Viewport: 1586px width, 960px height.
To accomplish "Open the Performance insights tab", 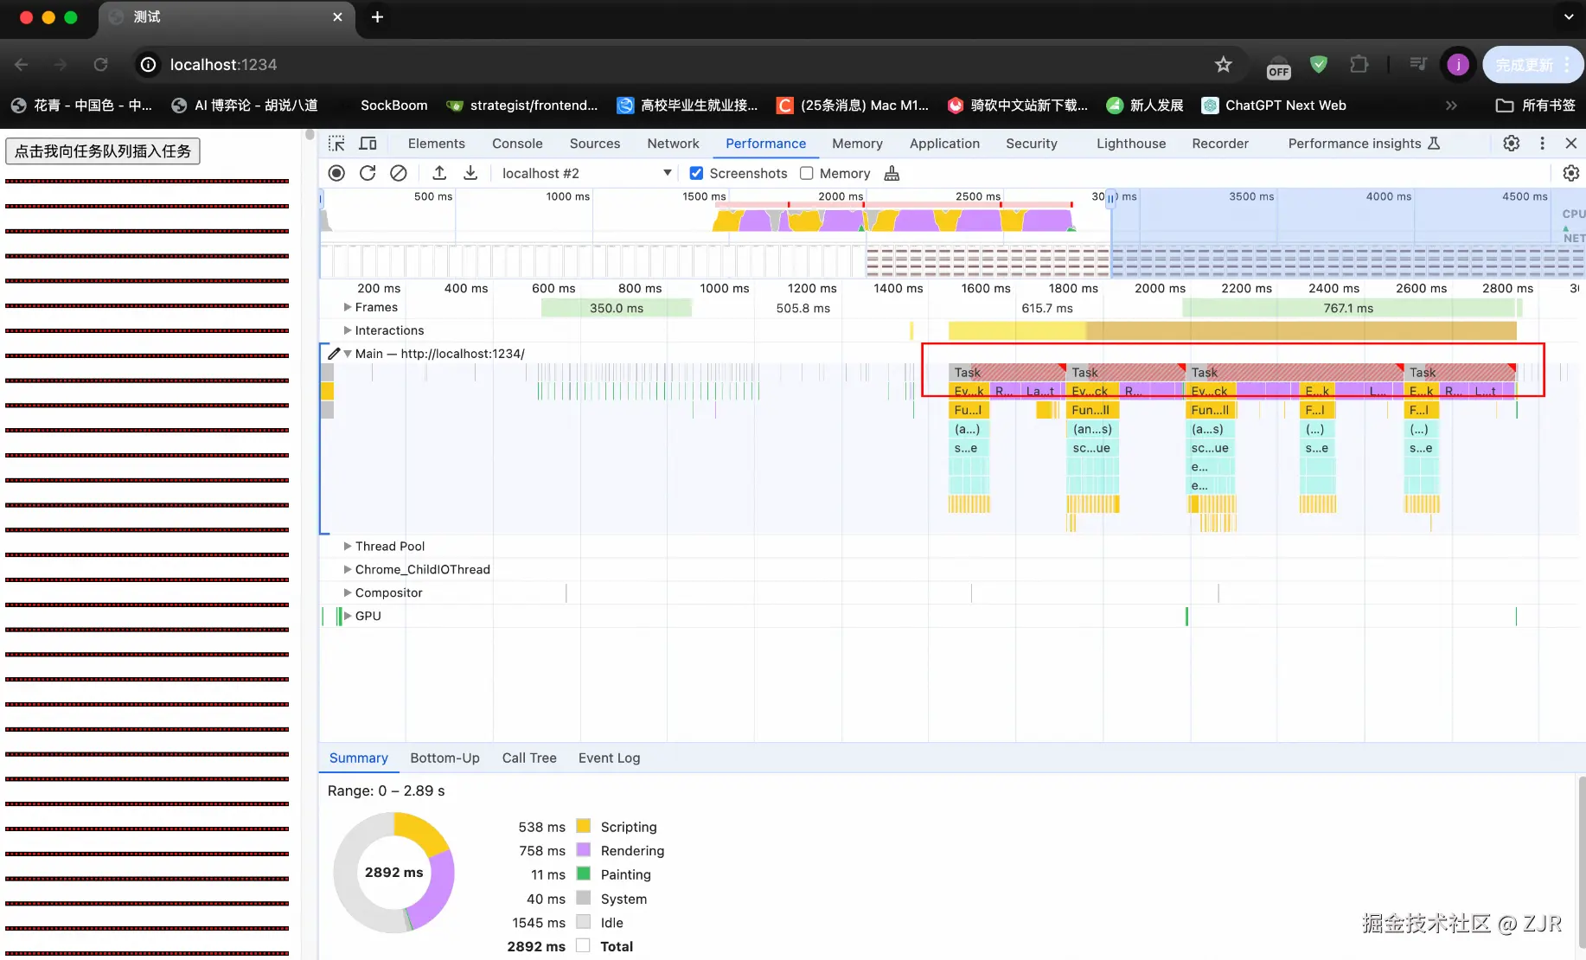I will pyautogui.click(x=1364, y=144).
